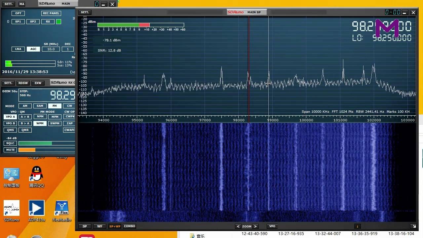Open SETT. in the MAIN SP window

pyautogui.click(x=85, y=12)
